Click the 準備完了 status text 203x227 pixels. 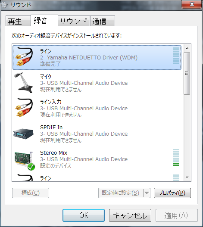[50, 64]
